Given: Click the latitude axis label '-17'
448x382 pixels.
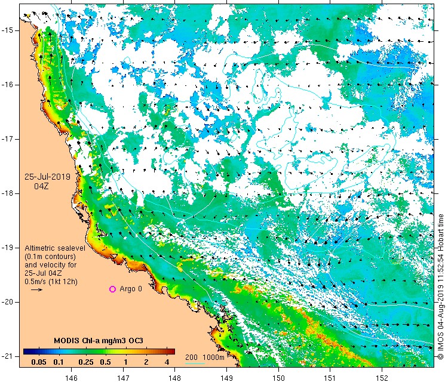Looking at the screenshot, I should tap(7, 139).
